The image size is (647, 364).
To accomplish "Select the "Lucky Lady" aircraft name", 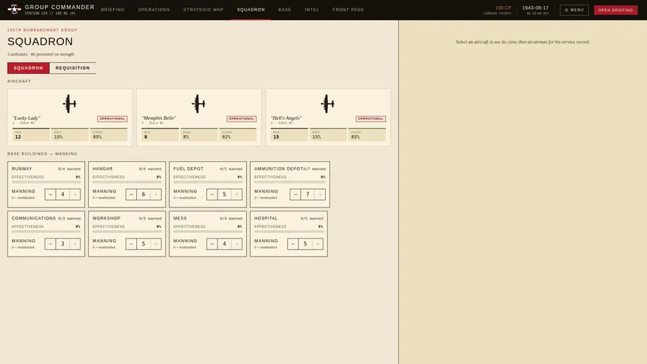I will click(x=26, y=118).
